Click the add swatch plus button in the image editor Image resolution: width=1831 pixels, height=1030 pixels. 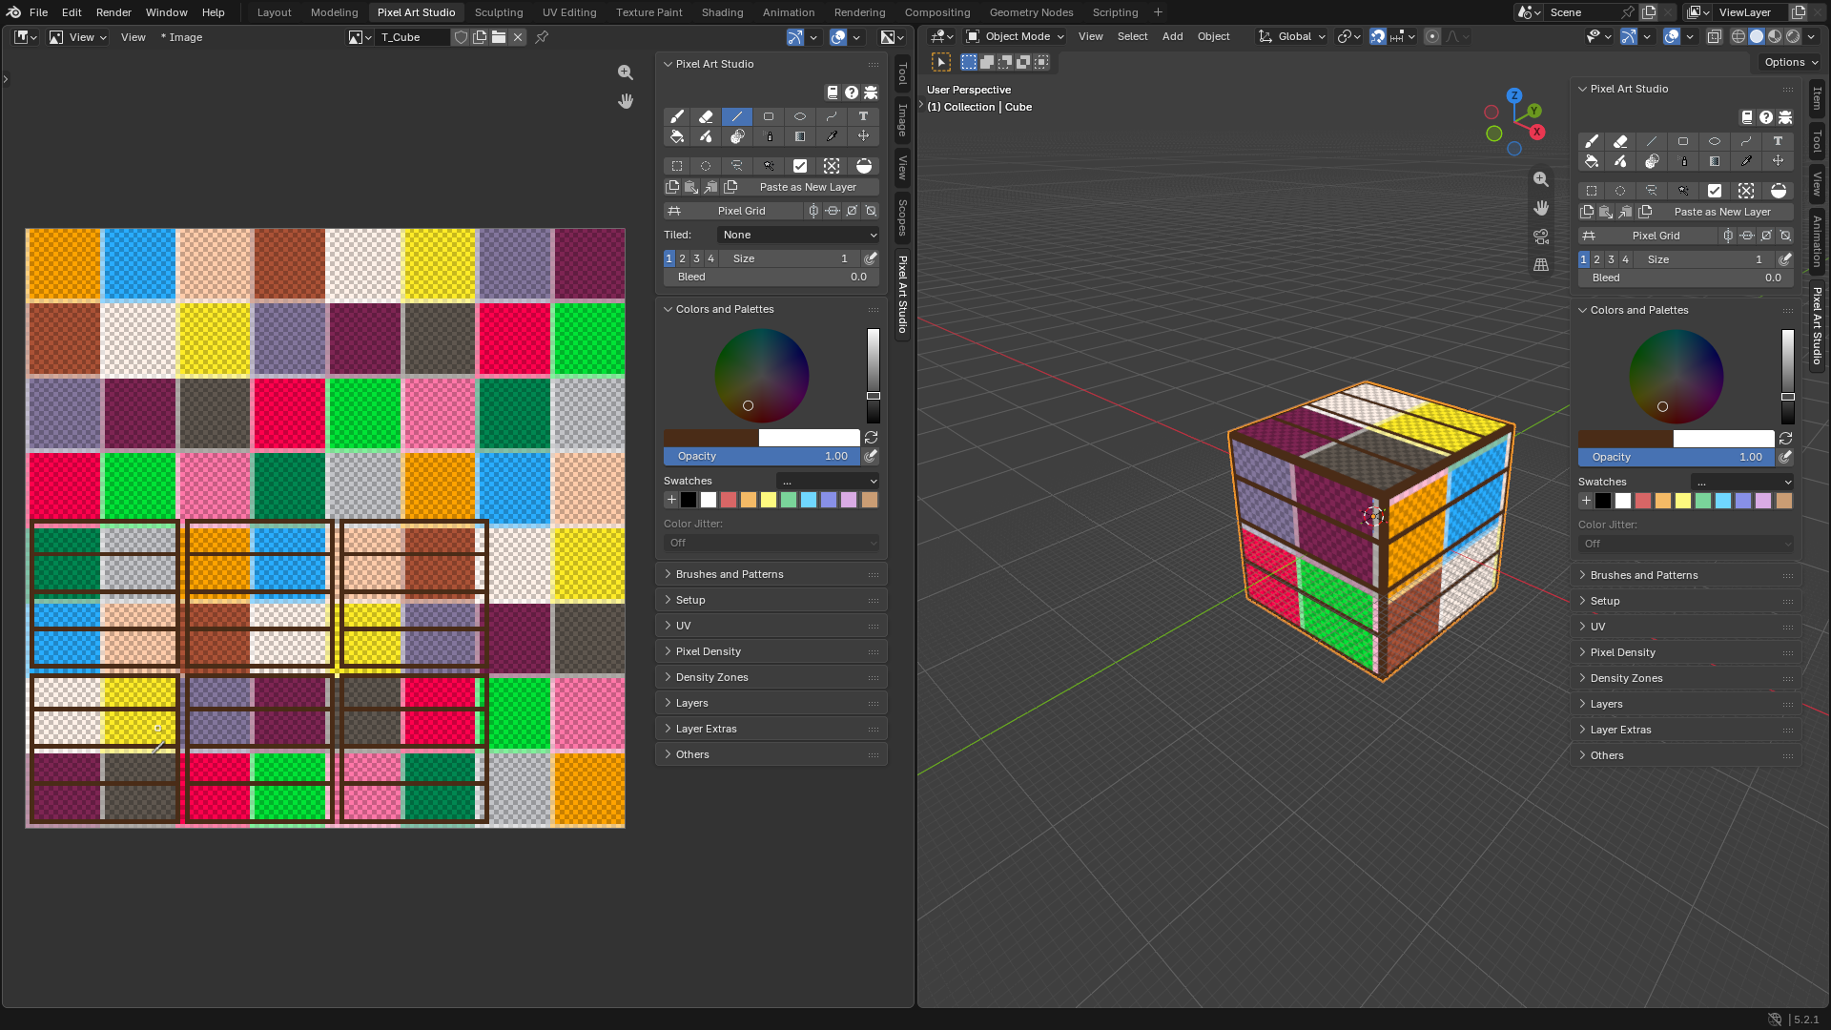(671, 500)
